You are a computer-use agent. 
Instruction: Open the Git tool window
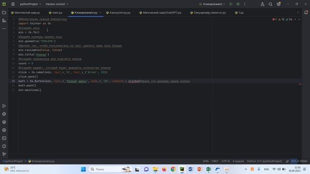pos(4,154)
